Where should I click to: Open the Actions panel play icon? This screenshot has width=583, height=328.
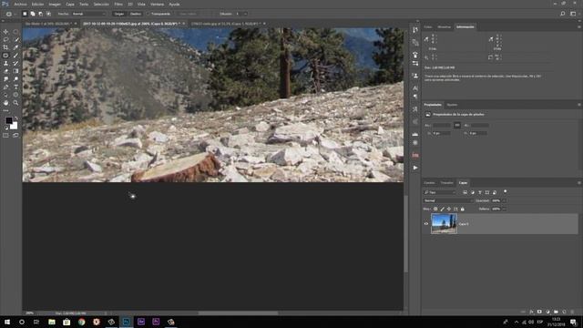click(415, 168)
